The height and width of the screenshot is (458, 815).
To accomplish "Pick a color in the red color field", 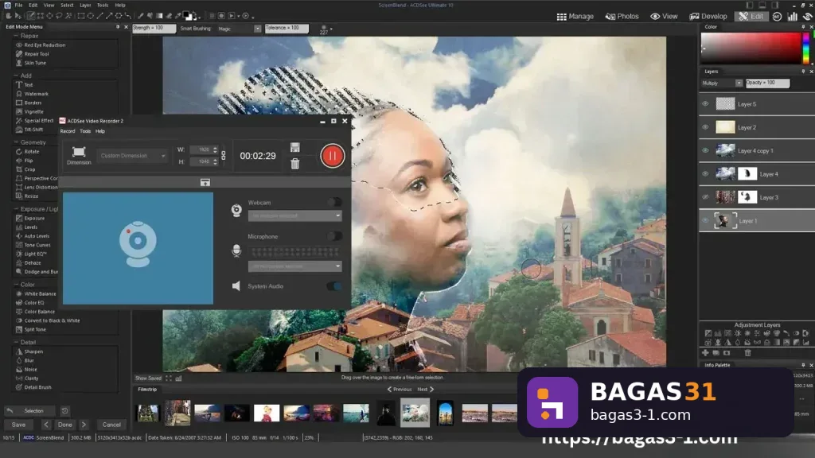I will click(751, 48).
